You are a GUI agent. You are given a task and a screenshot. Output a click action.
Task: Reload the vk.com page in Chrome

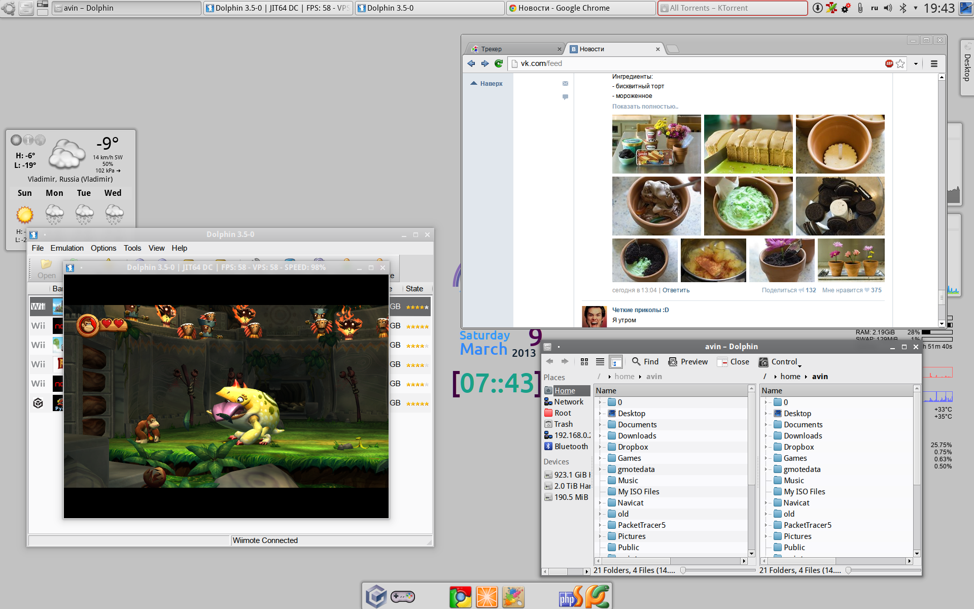click(499, 63)
